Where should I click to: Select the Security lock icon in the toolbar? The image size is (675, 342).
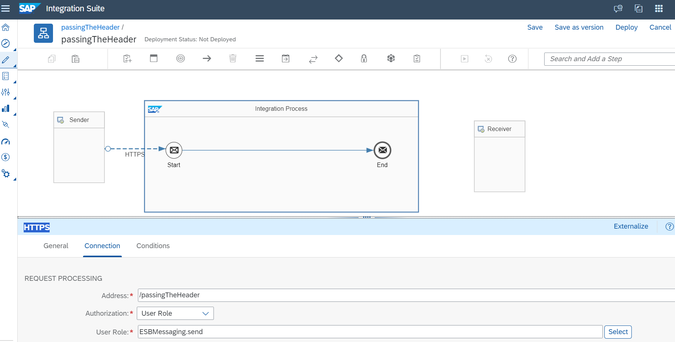363,59
